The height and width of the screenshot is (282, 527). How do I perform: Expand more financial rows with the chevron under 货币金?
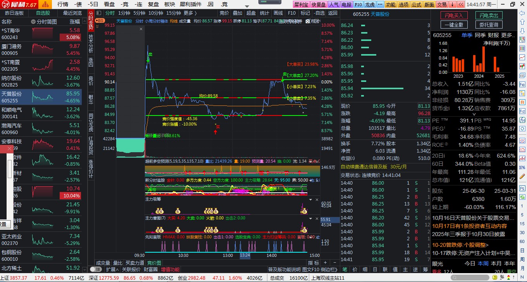[x=474, y=114]
